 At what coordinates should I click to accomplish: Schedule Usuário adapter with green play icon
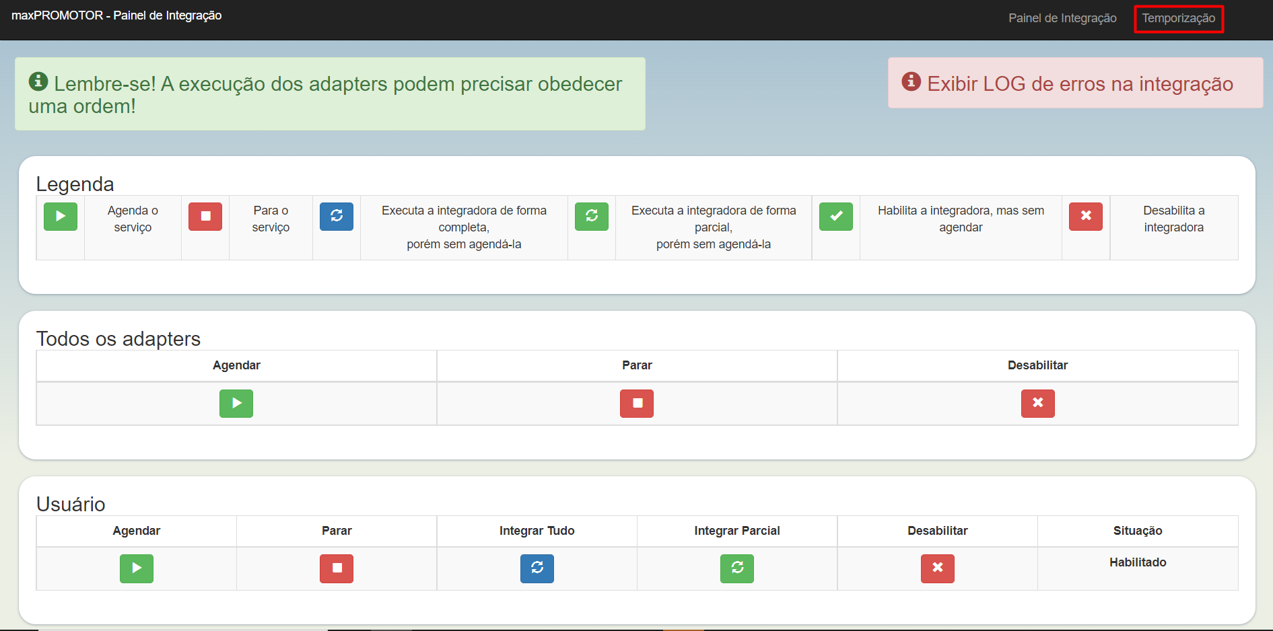tap(136, 568)
